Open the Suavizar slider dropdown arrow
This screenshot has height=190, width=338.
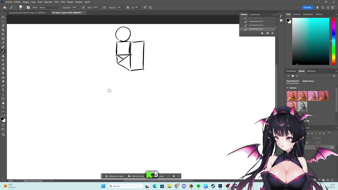click(123, 7)
